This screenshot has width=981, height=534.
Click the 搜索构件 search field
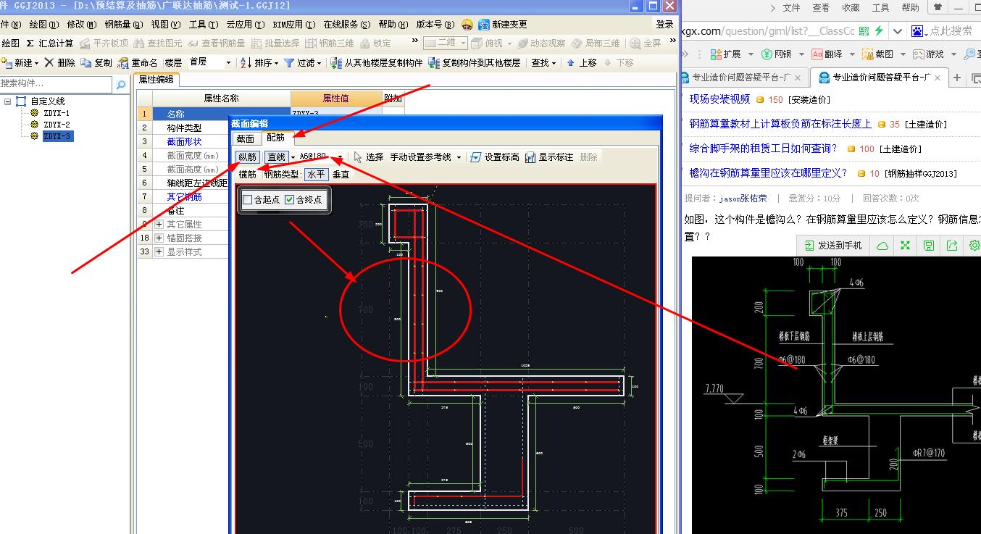pos(57,85)
